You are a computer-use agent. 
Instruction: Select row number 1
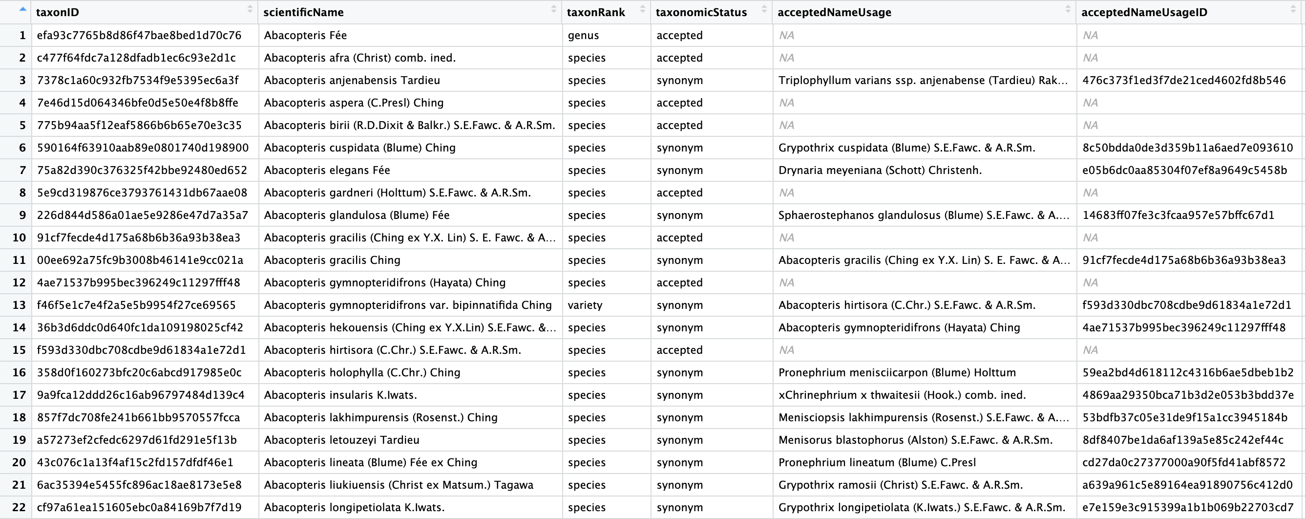[22, 36]
